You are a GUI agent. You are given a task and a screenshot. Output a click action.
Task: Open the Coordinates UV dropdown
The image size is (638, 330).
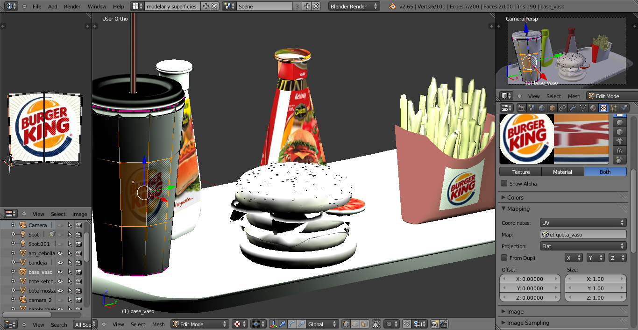coord(583,223)
